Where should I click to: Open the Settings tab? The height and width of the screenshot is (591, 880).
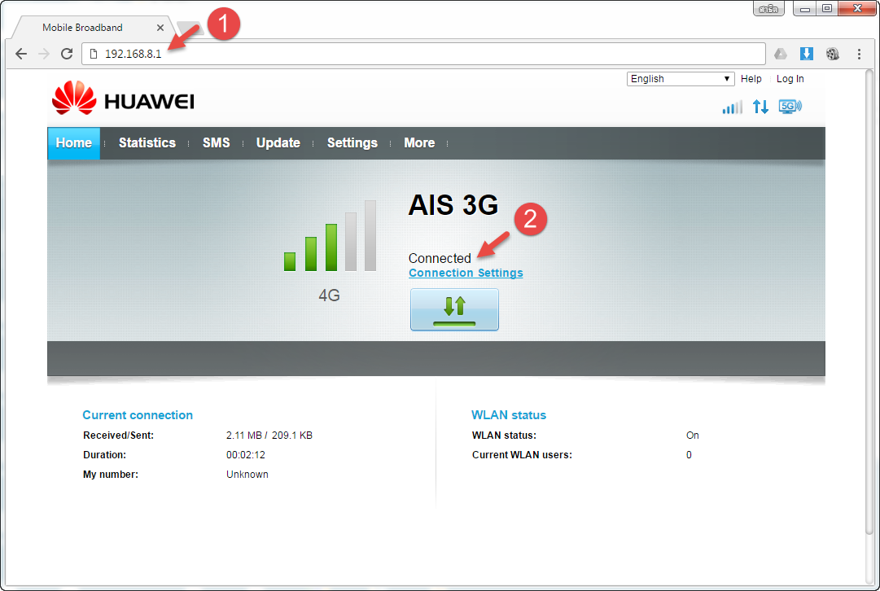click(x=352, y=143)
